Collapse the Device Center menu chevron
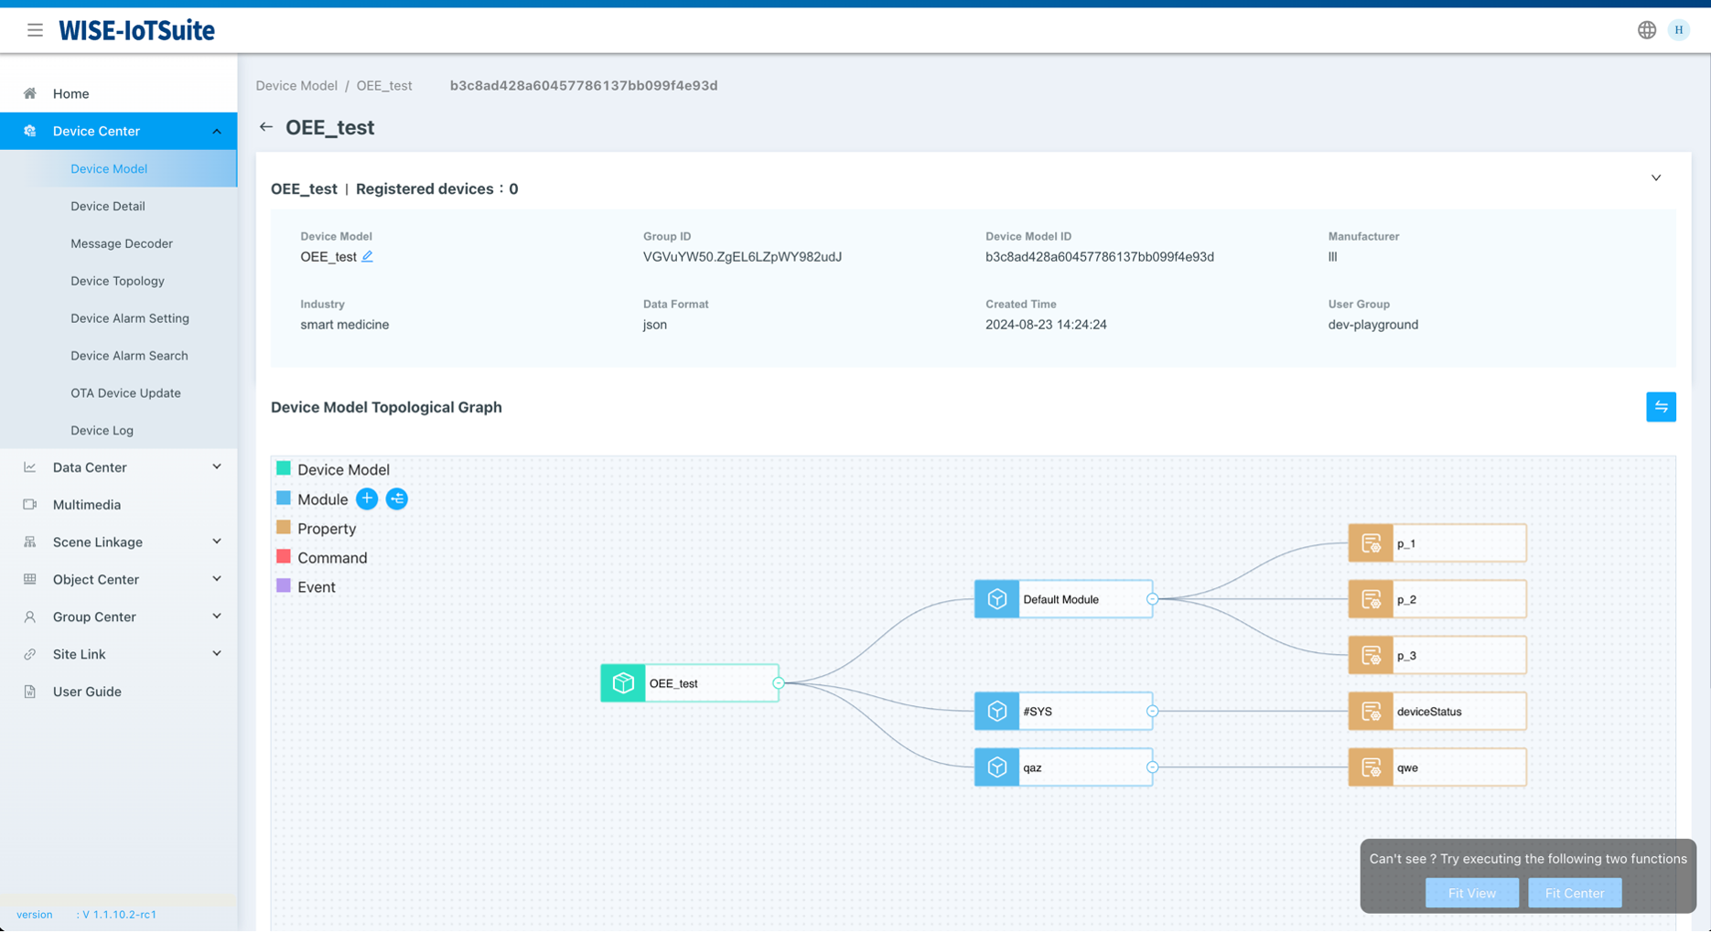 (x=217, y=131)
